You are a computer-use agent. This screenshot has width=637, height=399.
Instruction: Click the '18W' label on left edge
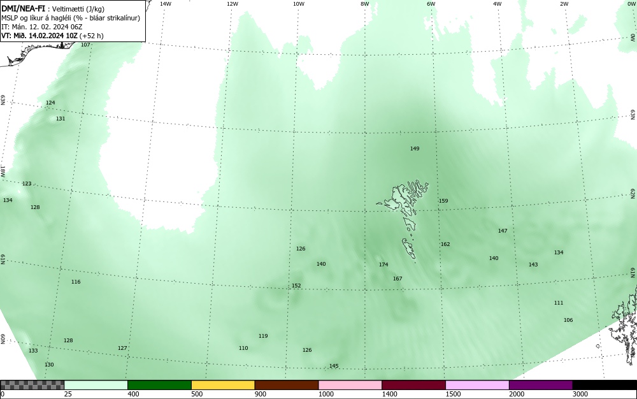tap(3, 171)
